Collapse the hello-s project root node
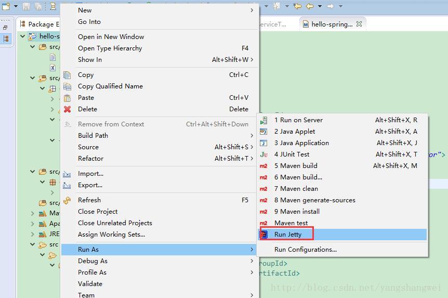Screen dimensions: 448x298 click(23, 36)
